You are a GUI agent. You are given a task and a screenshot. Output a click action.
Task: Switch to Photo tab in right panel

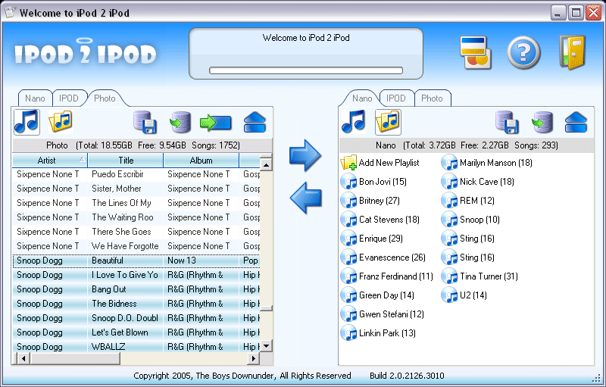432,98
